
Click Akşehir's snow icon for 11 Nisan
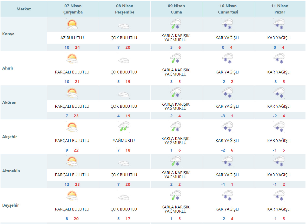[x=279, y=127]
